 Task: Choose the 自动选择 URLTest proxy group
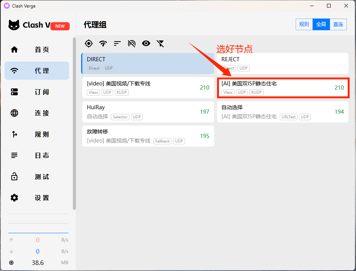pos(282,112)
